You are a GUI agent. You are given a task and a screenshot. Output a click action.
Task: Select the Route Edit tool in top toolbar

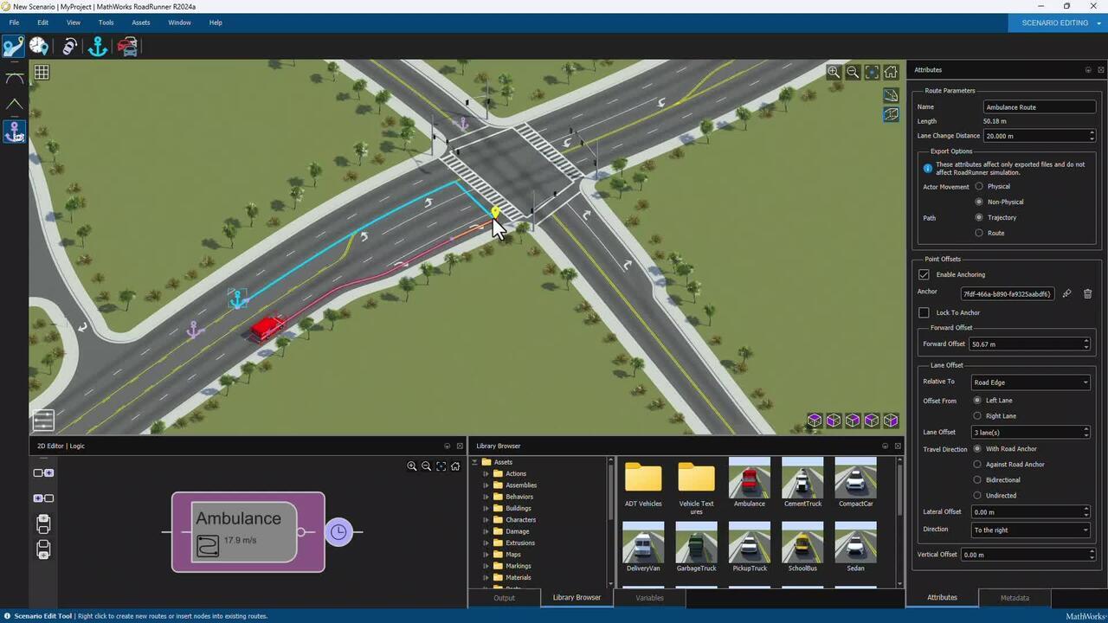(x=14, y=47)
